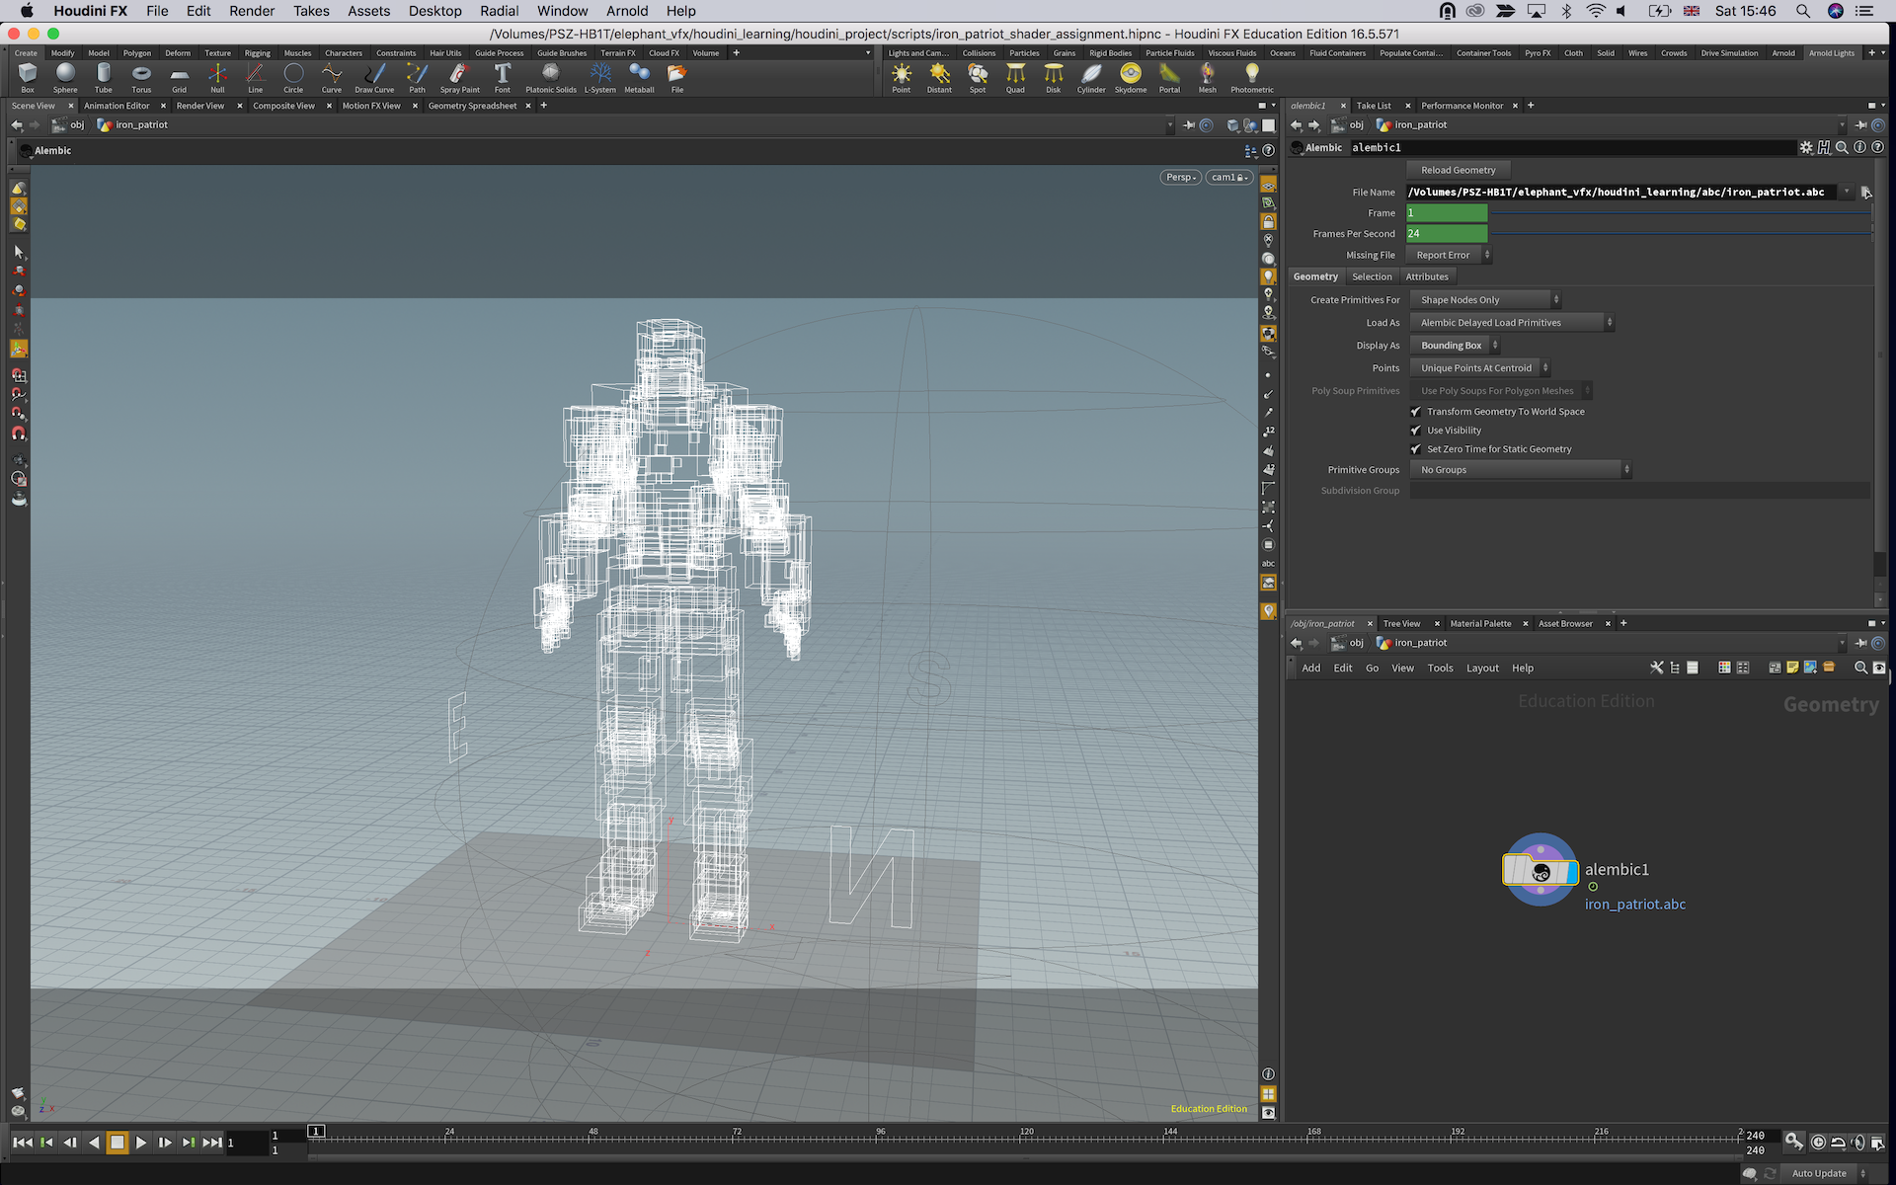Screen dimensions: 1896x1185
Task: Open Load As dropdown
Action: point(1511,323)
